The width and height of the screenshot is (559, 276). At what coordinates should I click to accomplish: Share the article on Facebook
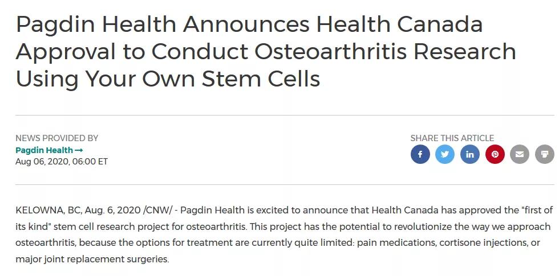[x=420, y=154]
